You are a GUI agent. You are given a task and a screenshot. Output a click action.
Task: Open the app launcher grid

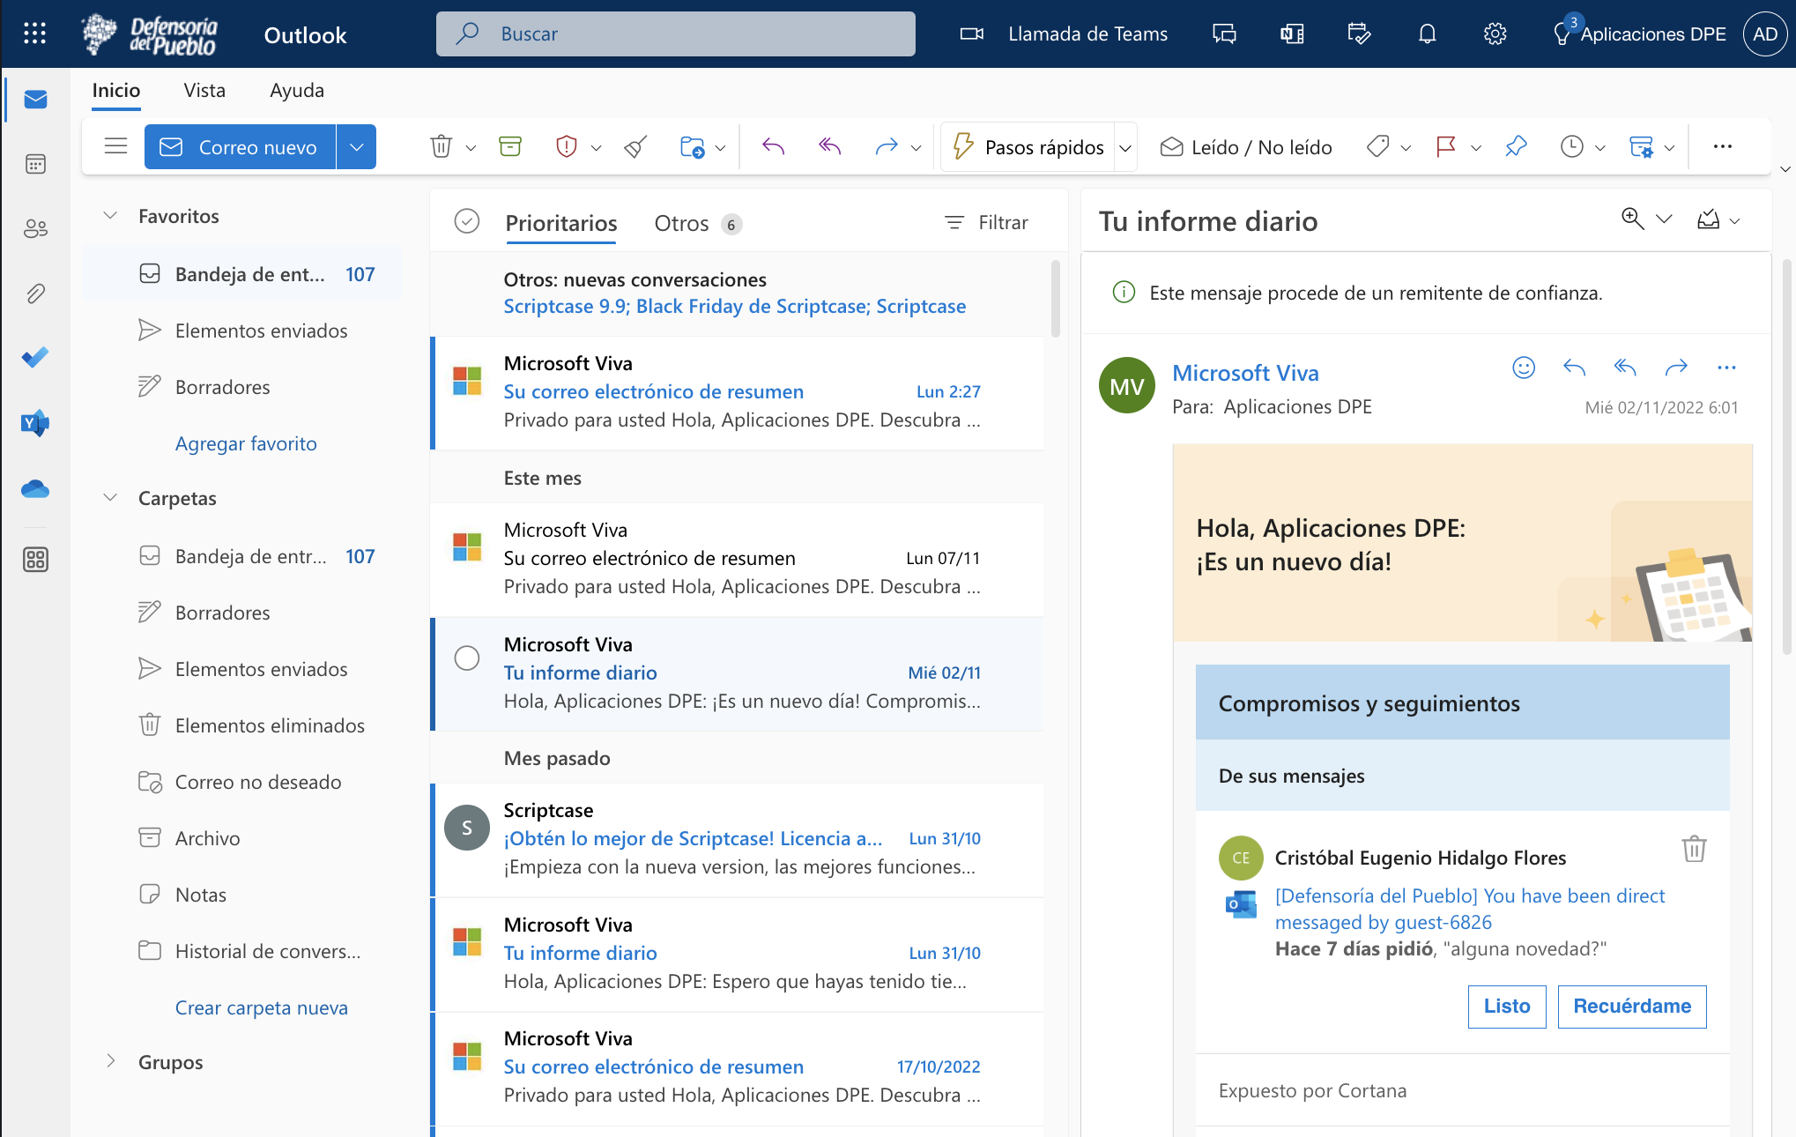coord(34,33)
